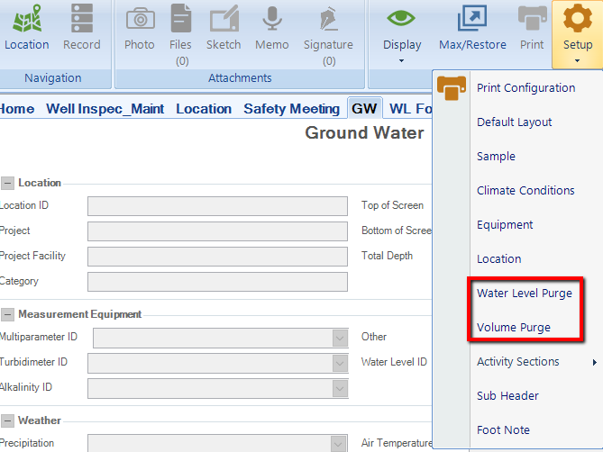
Task: Select Foot Note menu entry
Action: click(x=503, y=429)
